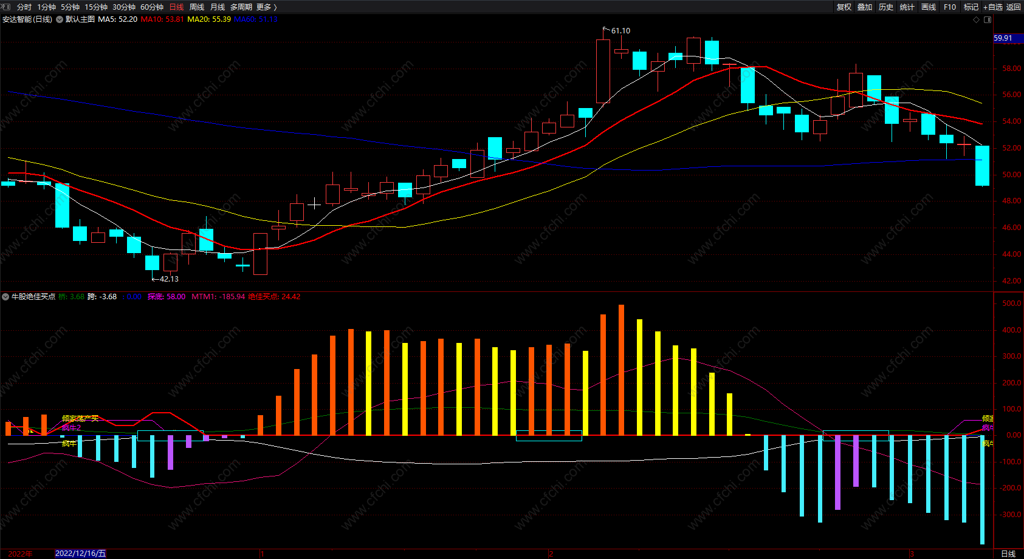Viewport: 1024px width, 559px height.
Task: Click the diamond icon in main chart corner
Action: tap(977, 19)
